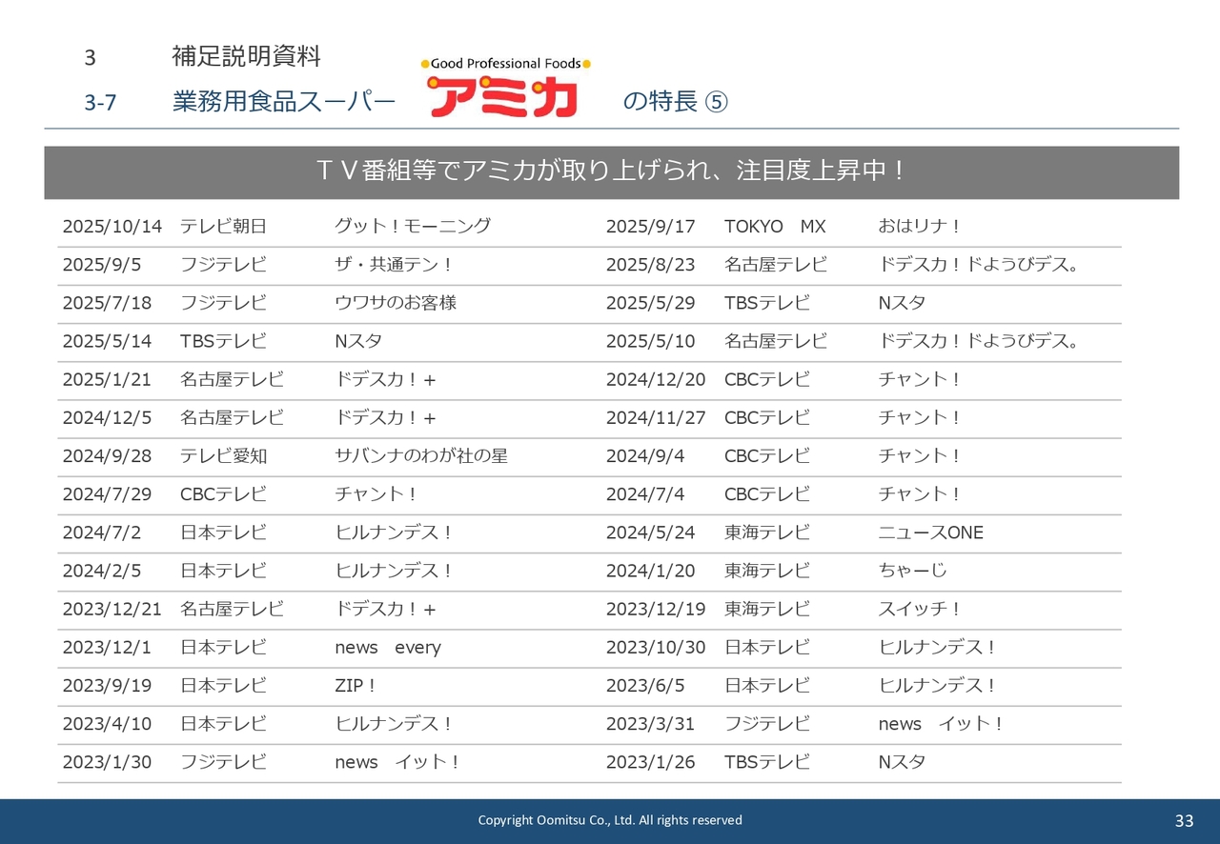1220x844 pixels.
Task: Select the スイッチ！ program entry
Action: [919, 609]
